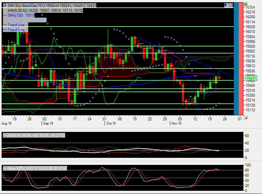Screen dimensions: 262x194
Task: Click the white line icon before Slow STO
Action: point(5,168)
